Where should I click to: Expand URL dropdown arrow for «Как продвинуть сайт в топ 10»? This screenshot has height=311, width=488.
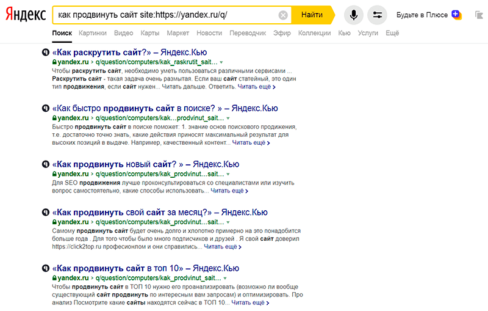click(x=225, y=278)
